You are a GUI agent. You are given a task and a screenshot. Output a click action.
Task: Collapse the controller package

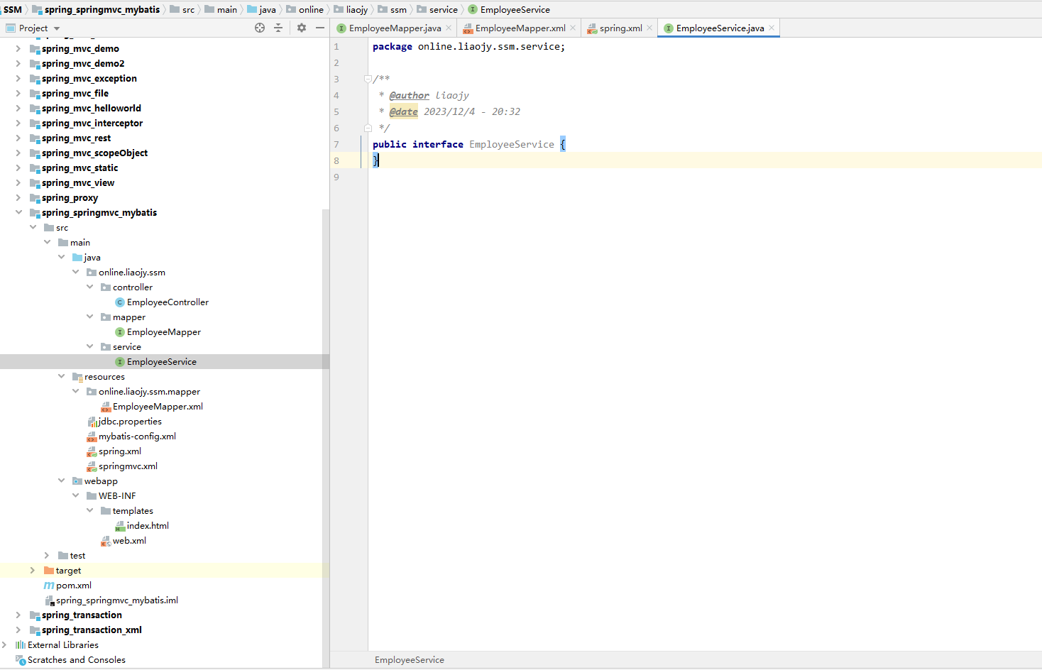tap(90, 287)
